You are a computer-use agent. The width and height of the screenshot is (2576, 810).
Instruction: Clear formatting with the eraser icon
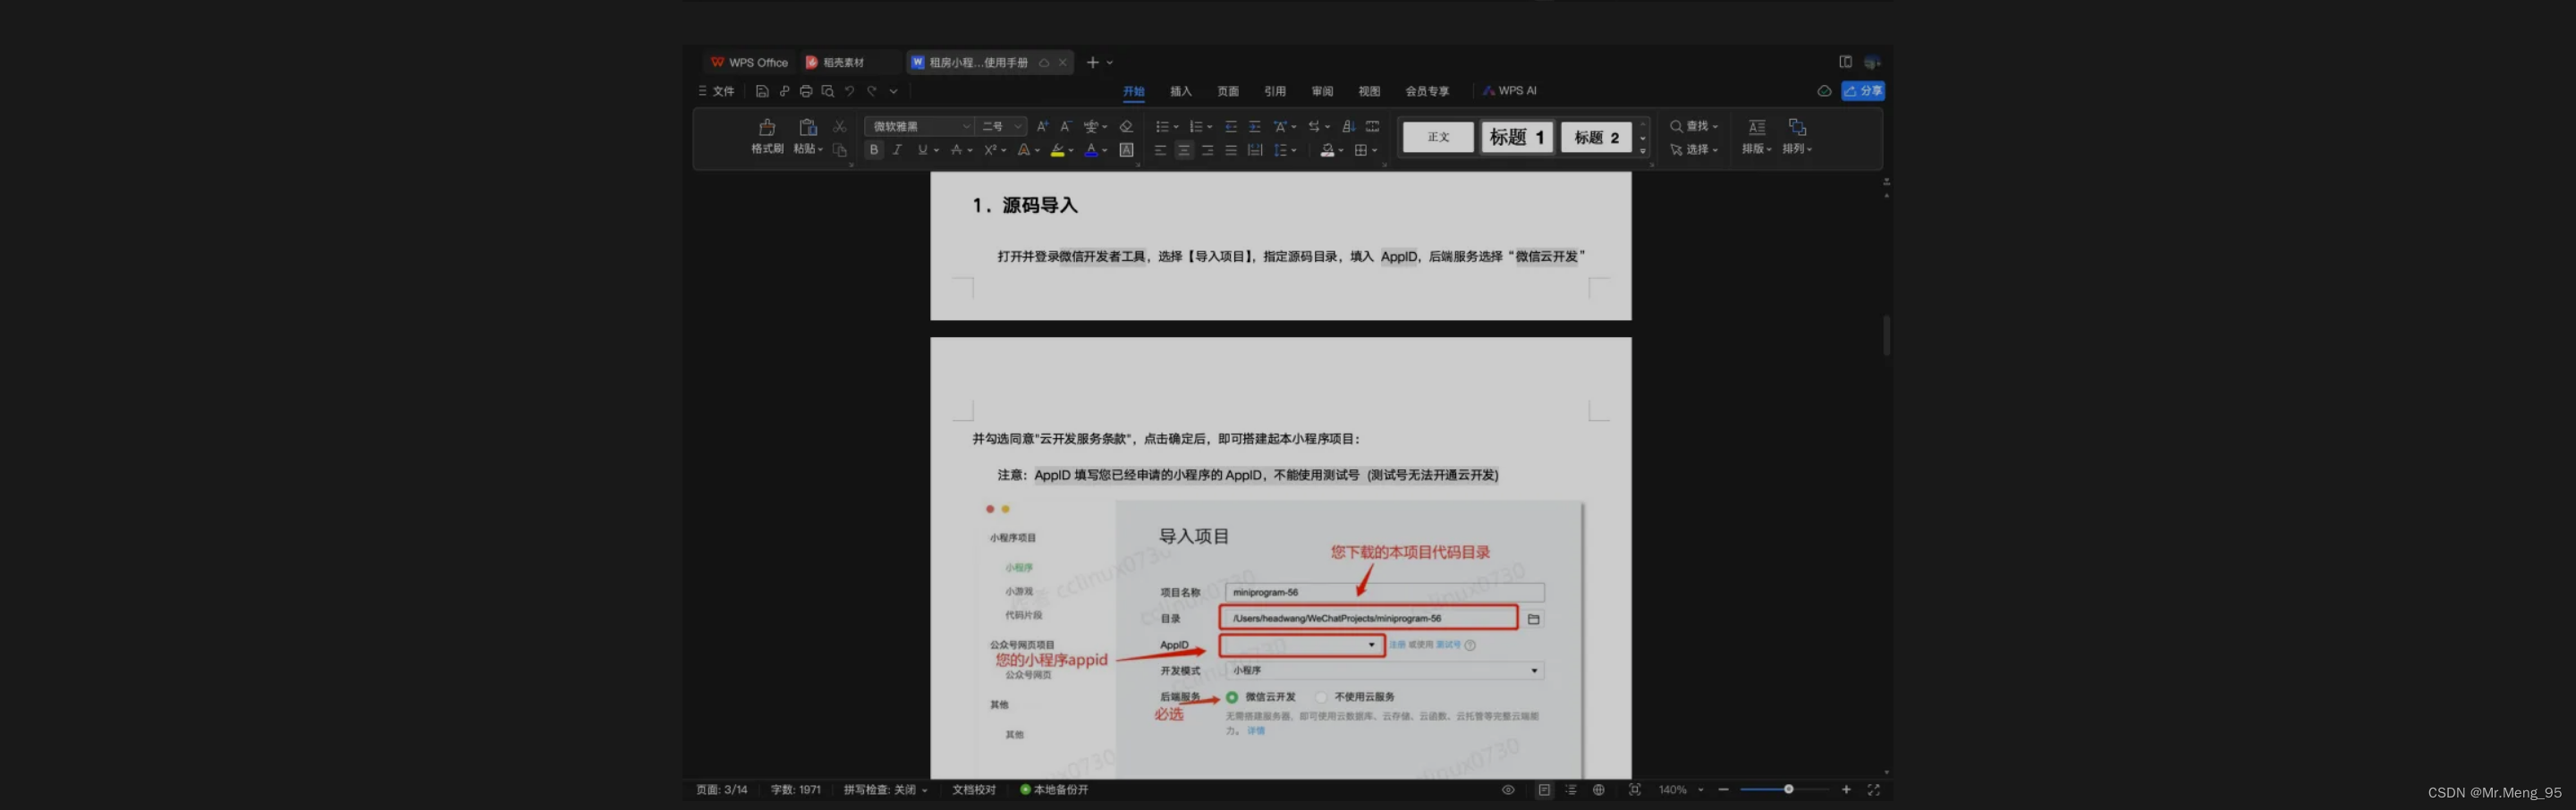point(1126,126)
